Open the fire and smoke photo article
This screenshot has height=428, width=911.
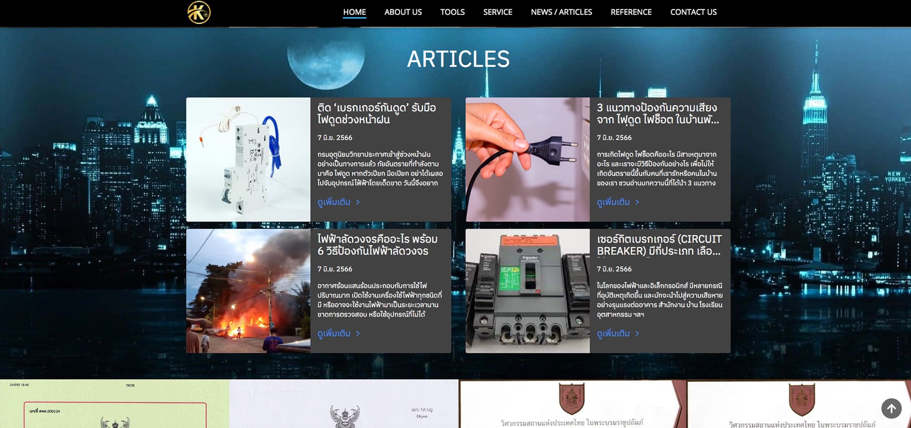click(248, 291)
